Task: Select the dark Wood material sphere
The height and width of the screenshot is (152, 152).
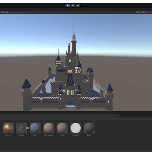Action: pyautogui.click(x=89, y=128)
